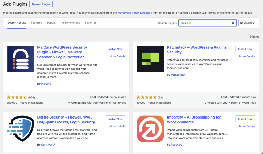Open the Keyword search type dropdown

(x=247, y=23)
